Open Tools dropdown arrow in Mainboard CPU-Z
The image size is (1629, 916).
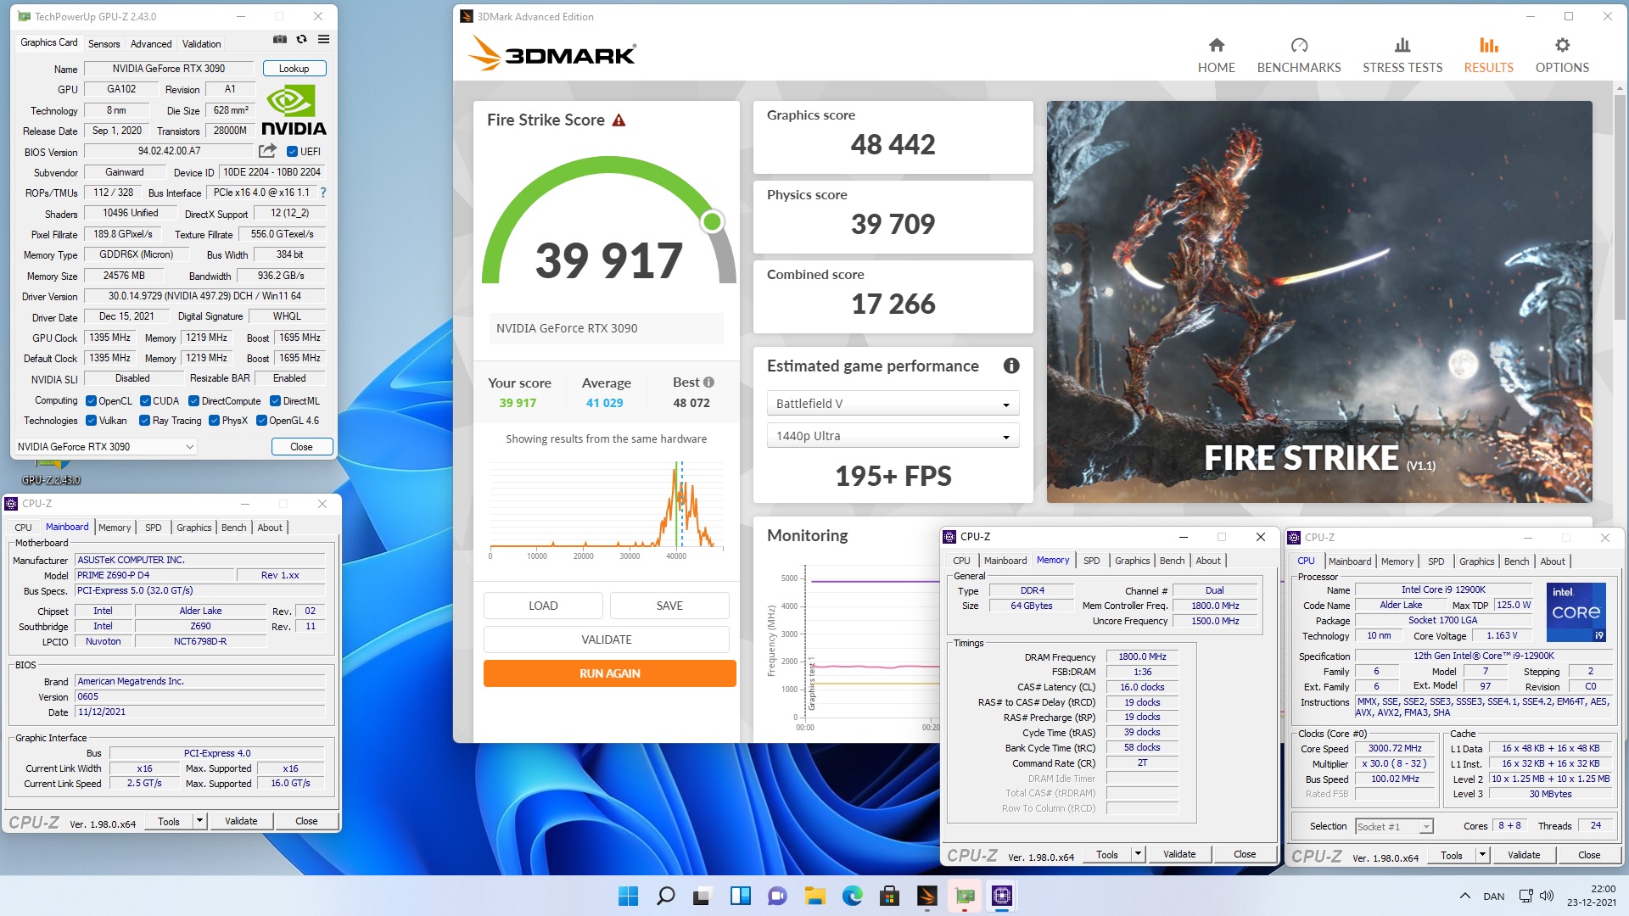pos(199,821)
